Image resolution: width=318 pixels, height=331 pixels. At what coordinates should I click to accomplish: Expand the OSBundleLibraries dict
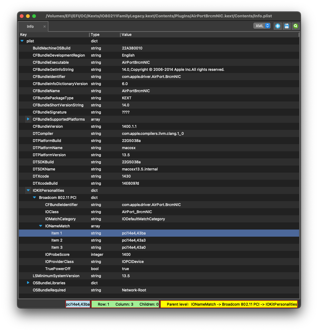click(x=28, y=283)
